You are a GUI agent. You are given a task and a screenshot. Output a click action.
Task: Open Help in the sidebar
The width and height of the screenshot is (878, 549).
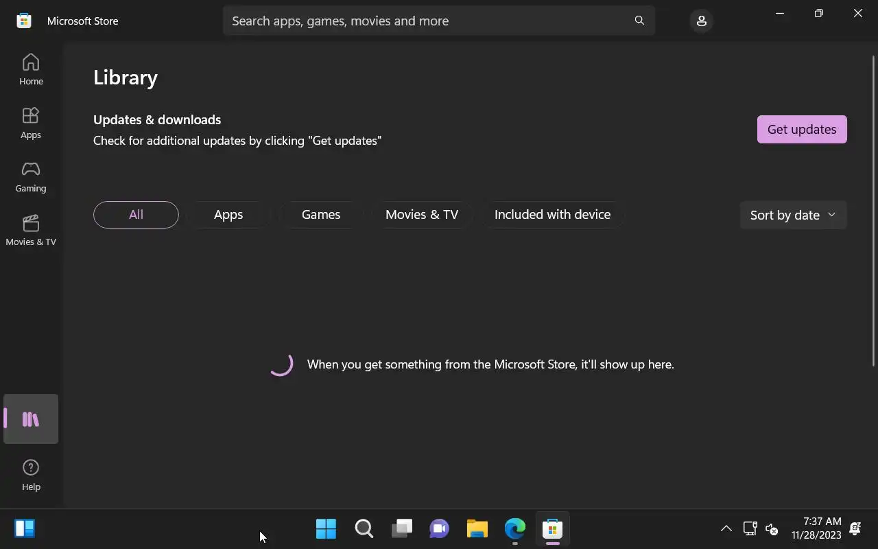[x=31, y=475]
